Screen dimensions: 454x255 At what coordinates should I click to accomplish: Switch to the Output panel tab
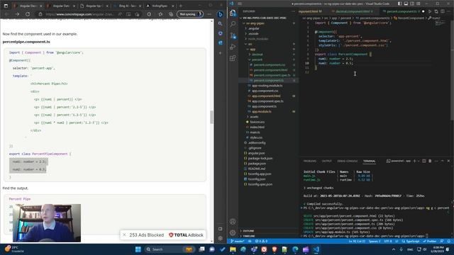[x=326, y=161]
